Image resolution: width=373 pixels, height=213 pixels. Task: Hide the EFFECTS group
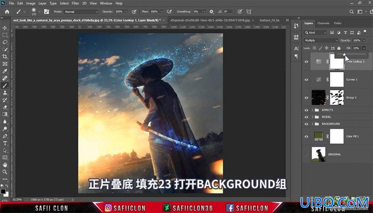click(x=307, y=110)
